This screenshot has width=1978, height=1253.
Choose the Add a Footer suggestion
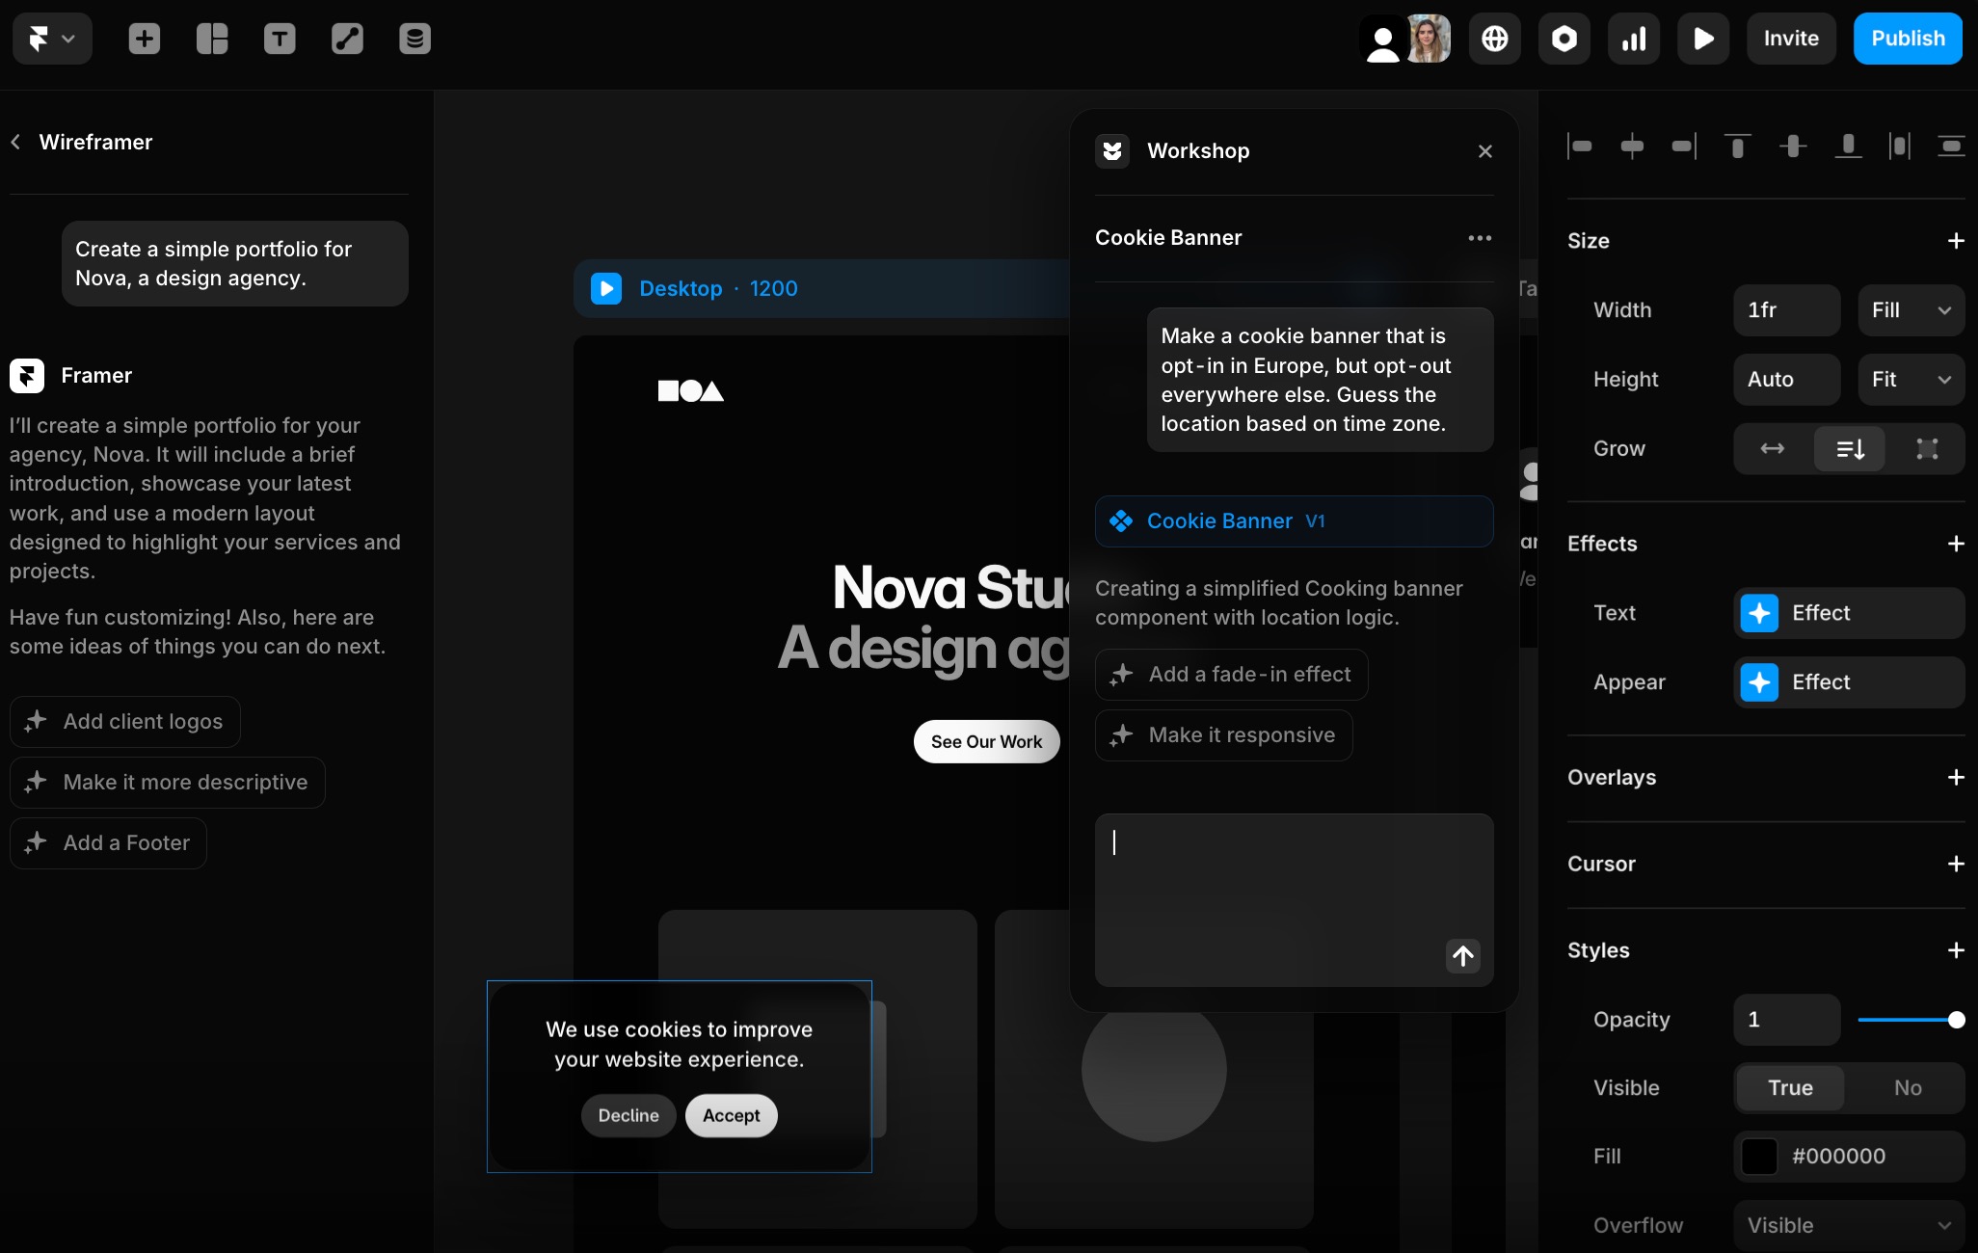[108, 842]
